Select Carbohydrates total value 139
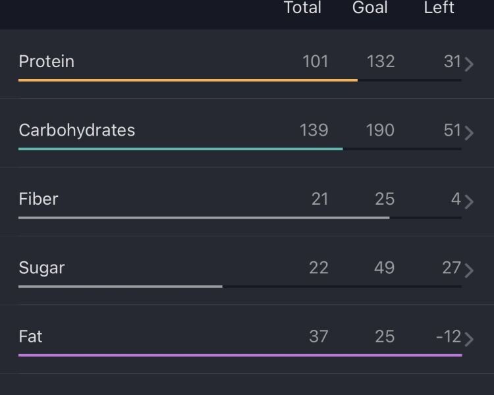The image size is (494, 395). pyautogui.click(x=314, y=130)
